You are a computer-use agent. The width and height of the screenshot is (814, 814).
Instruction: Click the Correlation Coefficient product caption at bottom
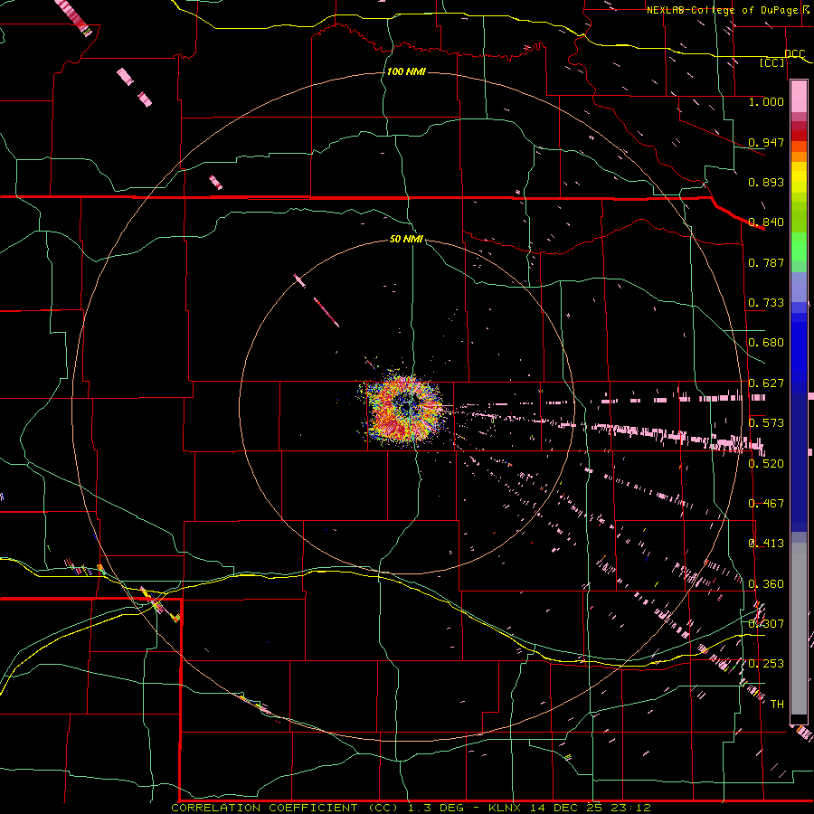point(411,808)
